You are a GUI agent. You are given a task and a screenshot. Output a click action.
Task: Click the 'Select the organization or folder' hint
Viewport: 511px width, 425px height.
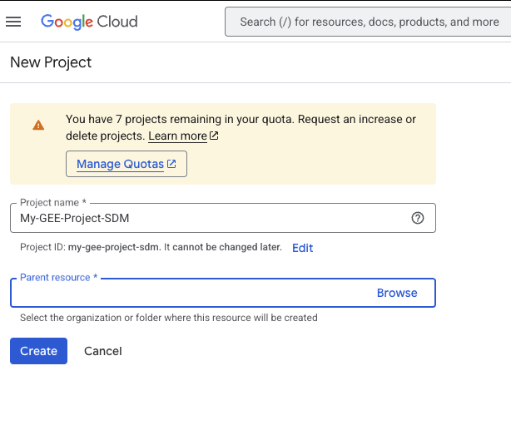[x=169, y=318]
